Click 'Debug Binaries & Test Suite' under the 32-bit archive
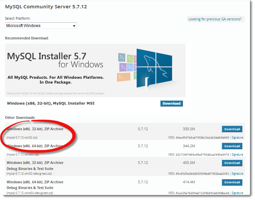Viewport: 255px width, 200px height. (30, 169)
